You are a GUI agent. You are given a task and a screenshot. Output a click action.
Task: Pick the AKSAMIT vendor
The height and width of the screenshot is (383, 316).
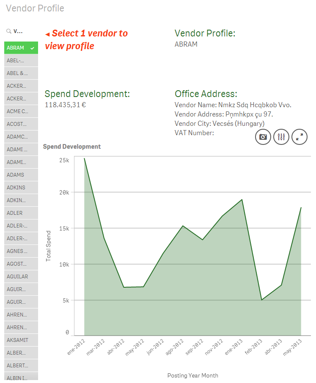17,340
